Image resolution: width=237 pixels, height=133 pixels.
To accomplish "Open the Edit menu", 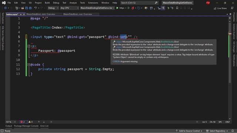I will point(16,3).
